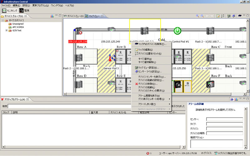
Task: Select the highlighted Rack PDU device icon
Action: click(145, 31)
